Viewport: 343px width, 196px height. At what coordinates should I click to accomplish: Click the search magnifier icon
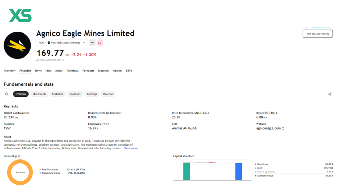coord(7,94)
